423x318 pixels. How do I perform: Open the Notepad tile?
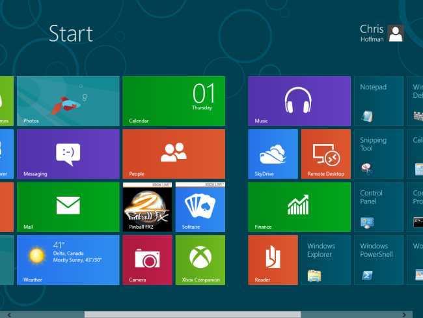379,101
